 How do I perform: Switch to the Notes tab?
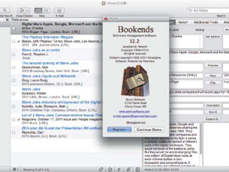coord(183,22)
